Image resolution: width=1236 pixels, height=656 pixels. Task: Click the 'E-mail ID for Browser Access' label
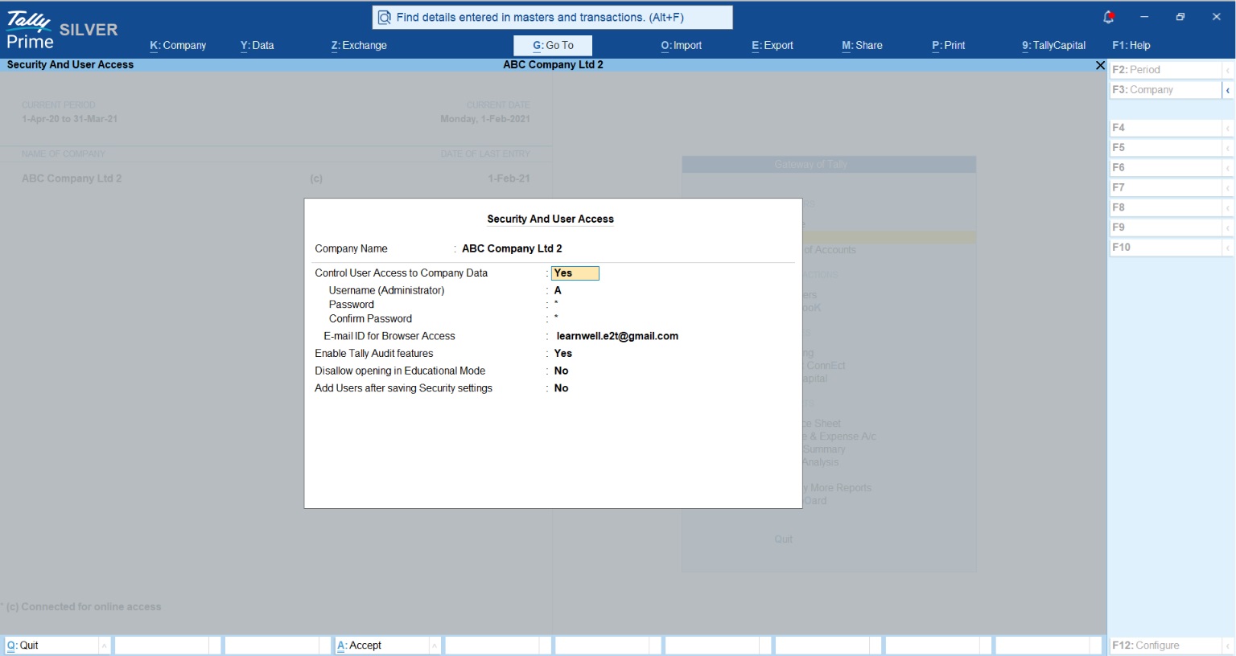click(389, 336)
